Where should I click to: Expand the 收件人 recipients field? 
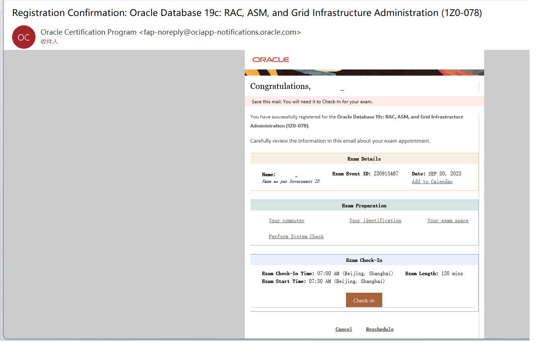tap(50, 41)
